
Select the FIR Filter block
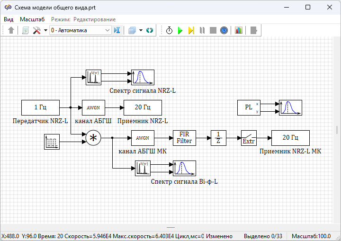click(x=184, y=138)
